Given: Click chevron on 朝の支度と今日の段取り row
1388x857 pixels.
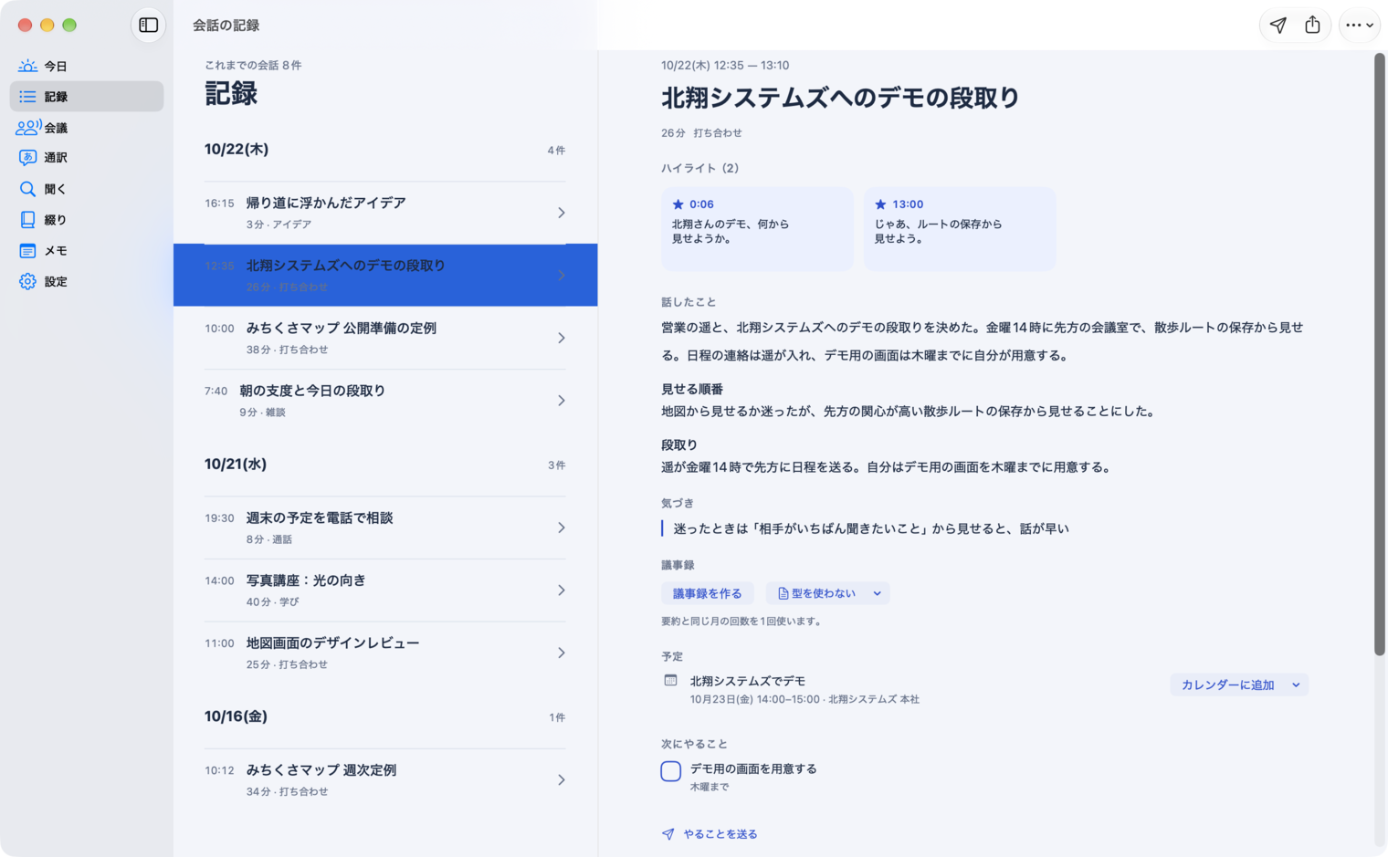Looking at the screenshot, I should (x=562, y=401).
